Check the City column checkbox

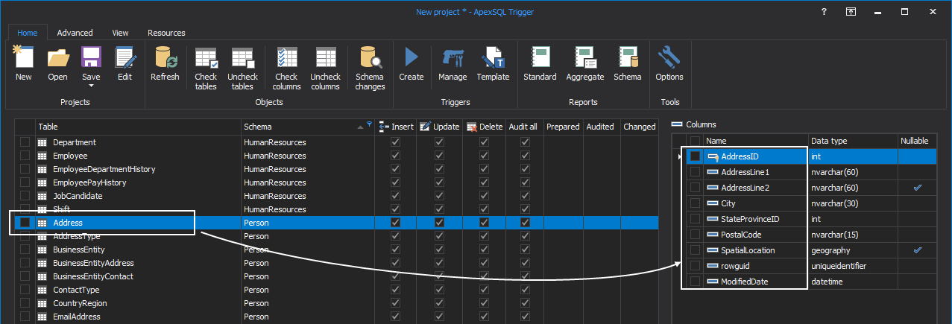coord(696,203)
